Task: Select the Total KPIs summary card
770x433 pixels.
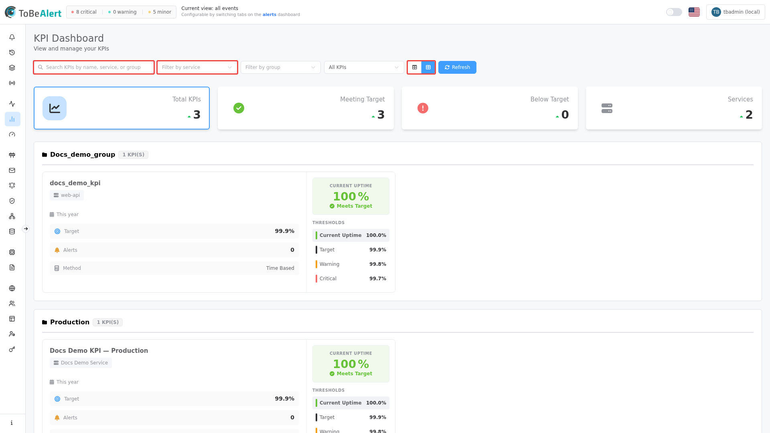Action: pyautogui.click(x=122, y=108)
